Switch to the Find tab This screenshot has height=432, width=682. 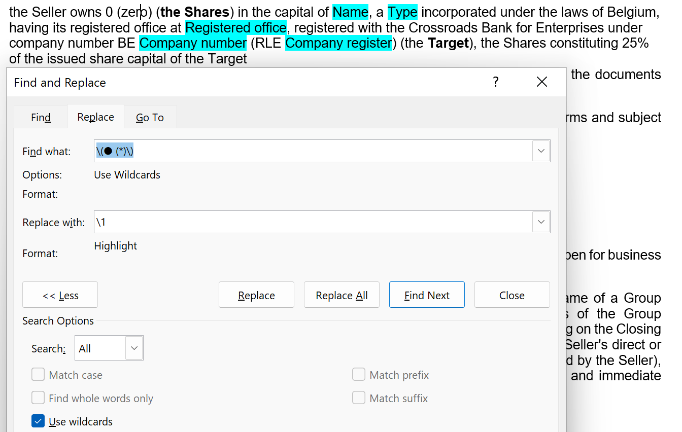coord(41,118)
